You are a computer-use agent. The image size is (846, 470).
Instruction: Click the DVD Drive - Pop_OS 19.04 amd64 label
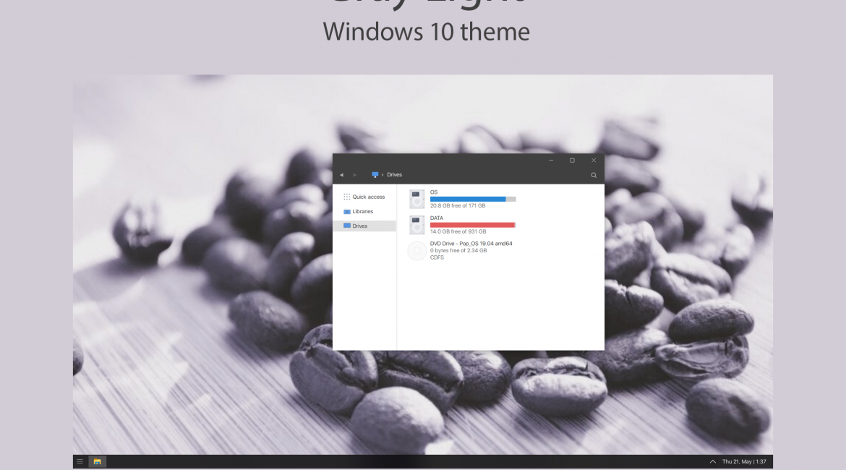click(x=471, y=244)
